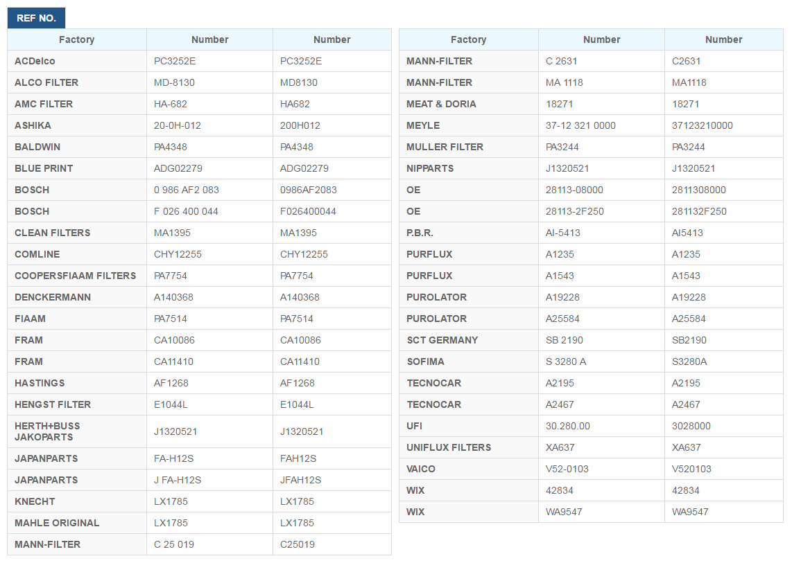The width and height of the screenshot is (792, 563).
Task: Select OE number 28113-08000
Action: pyautogui.click(x=574, y=190)
